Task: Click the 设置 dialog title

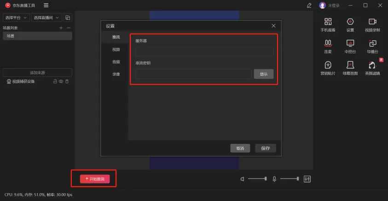Action: [110, 26]
